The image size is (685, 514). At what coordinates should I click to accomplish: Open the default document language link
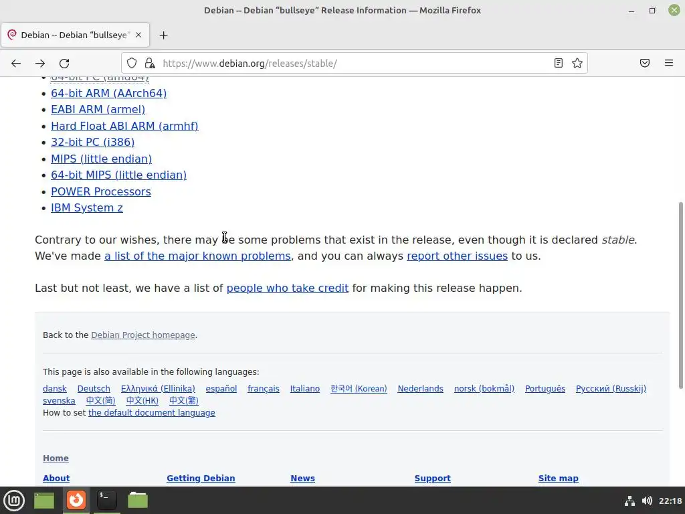[152, 413]
